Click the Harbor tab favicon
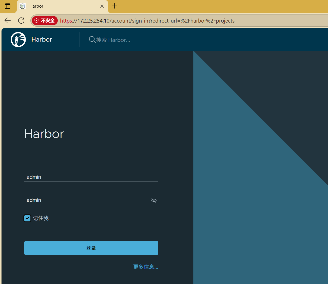 23,6
